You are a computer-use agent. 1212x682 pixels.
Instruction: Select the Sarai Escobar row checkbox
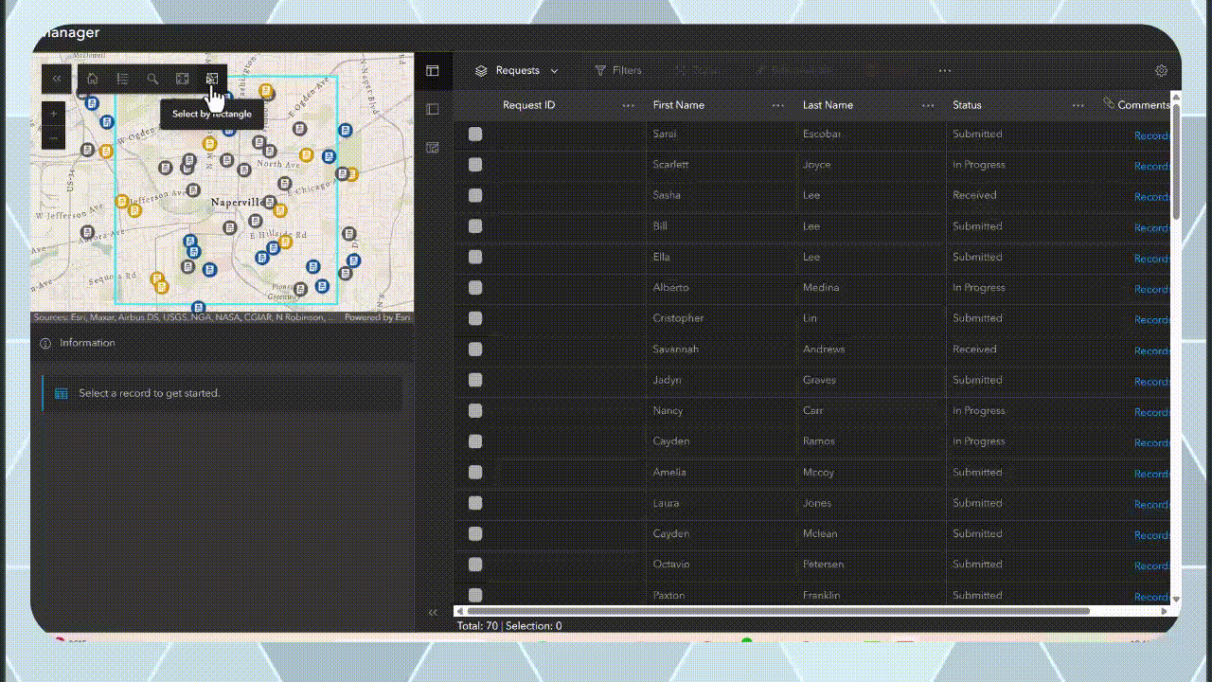[475, 134]
